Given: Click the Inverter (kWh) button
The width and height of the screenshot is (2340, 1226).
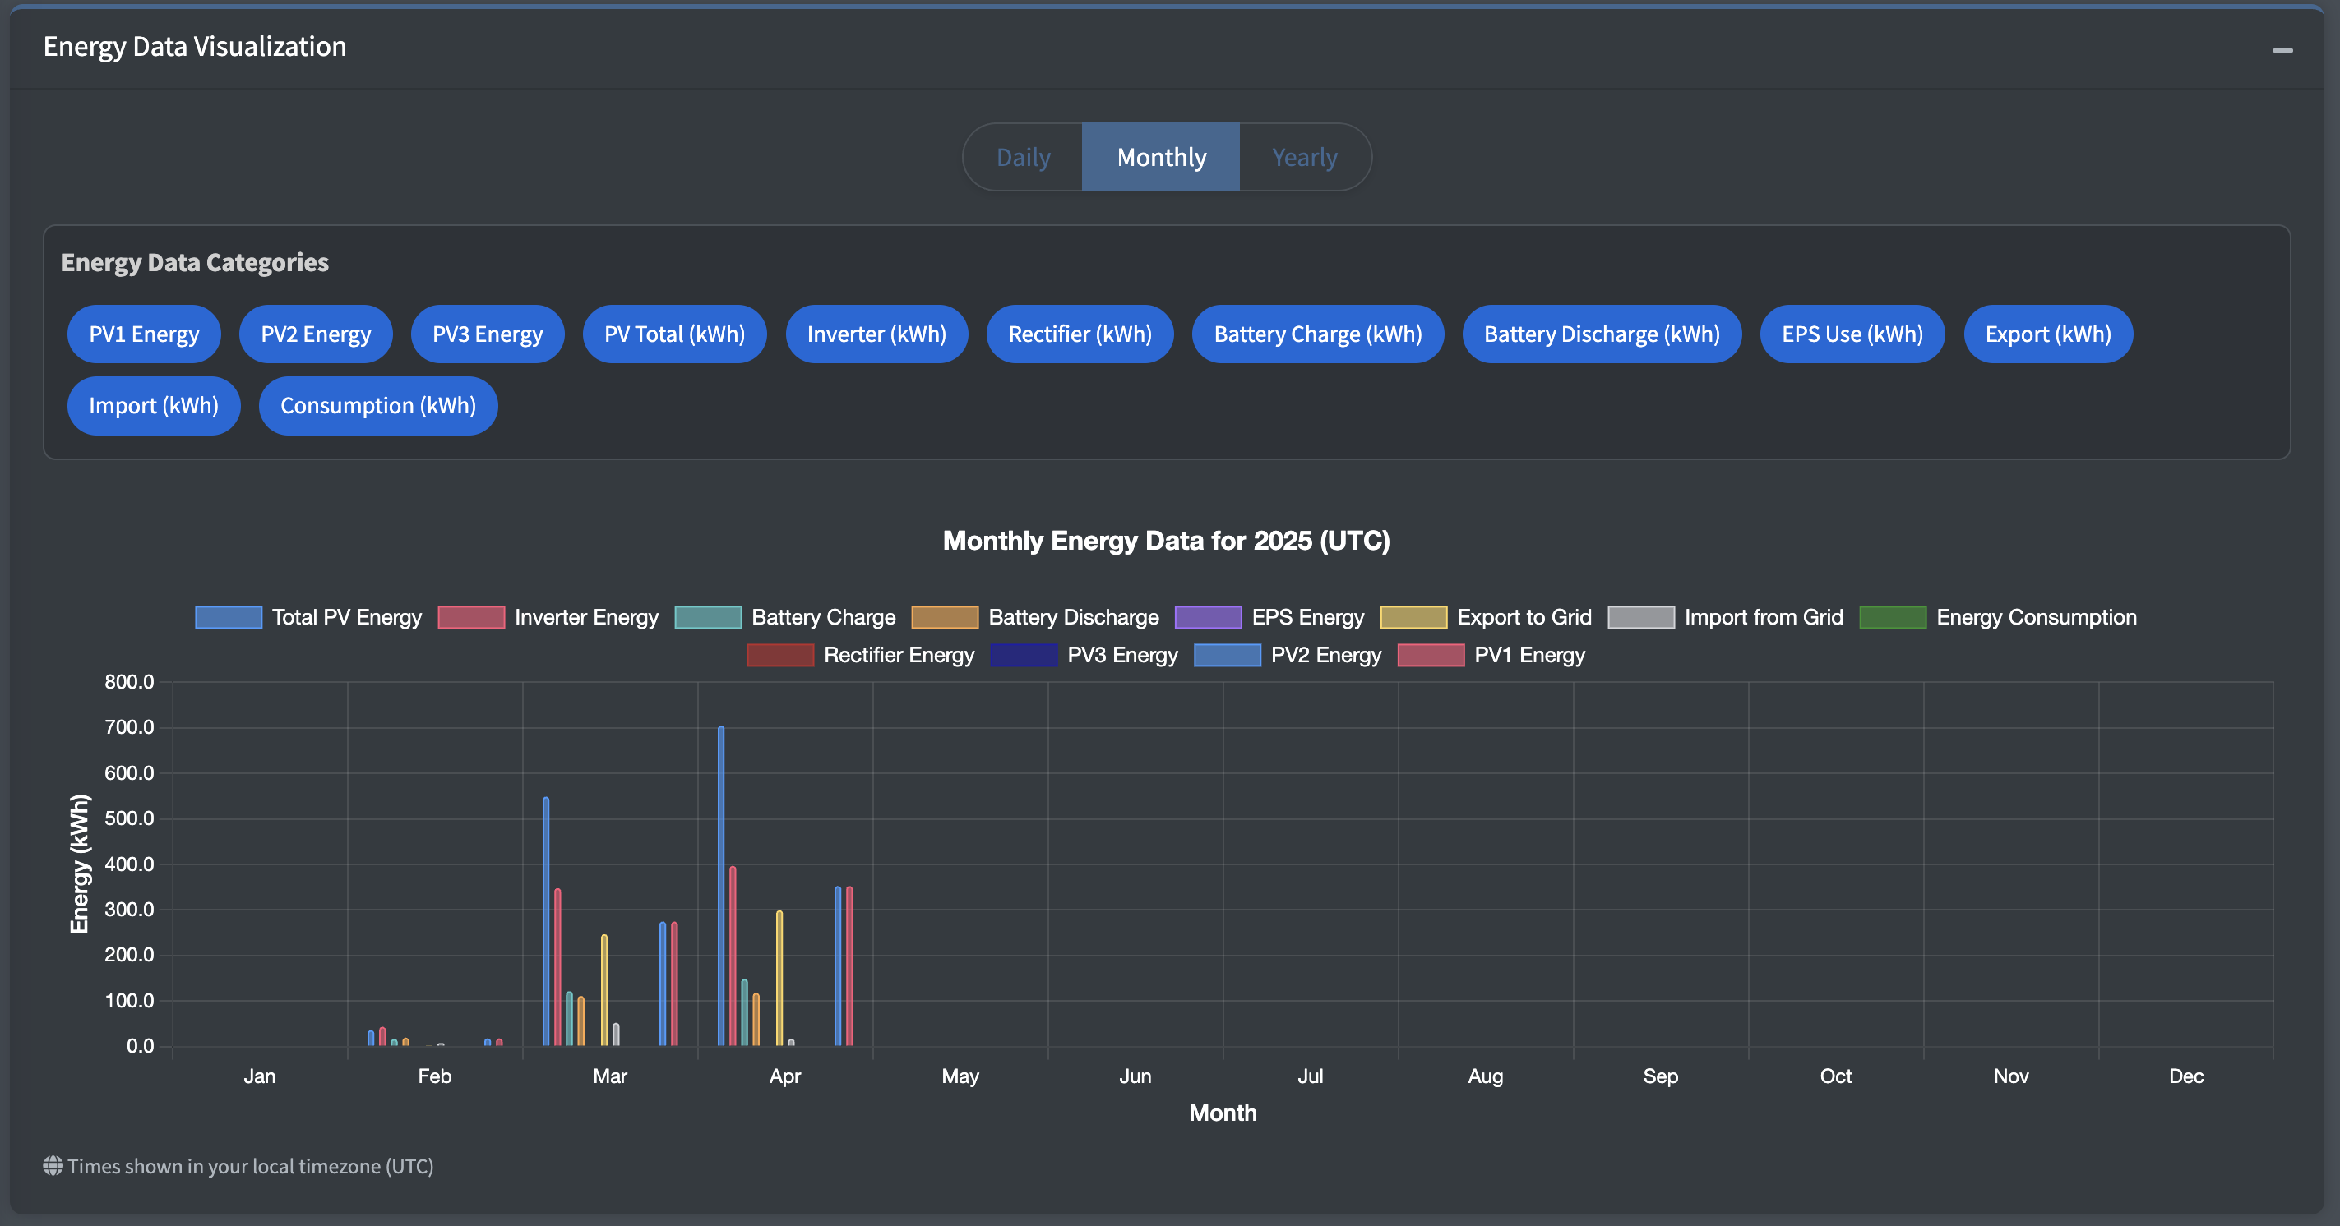Looking at the screenshot, I should point(876,334).
